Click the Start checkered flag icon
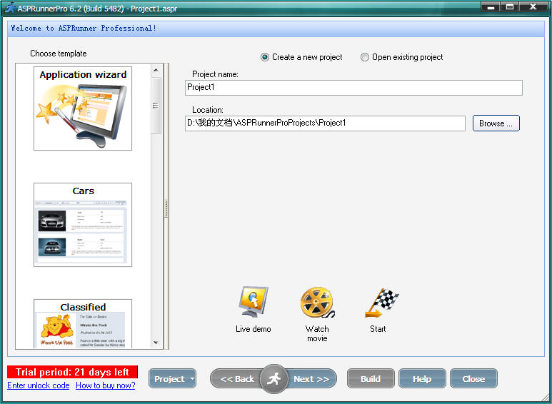 pyautogui.click(x=381, y=303)
